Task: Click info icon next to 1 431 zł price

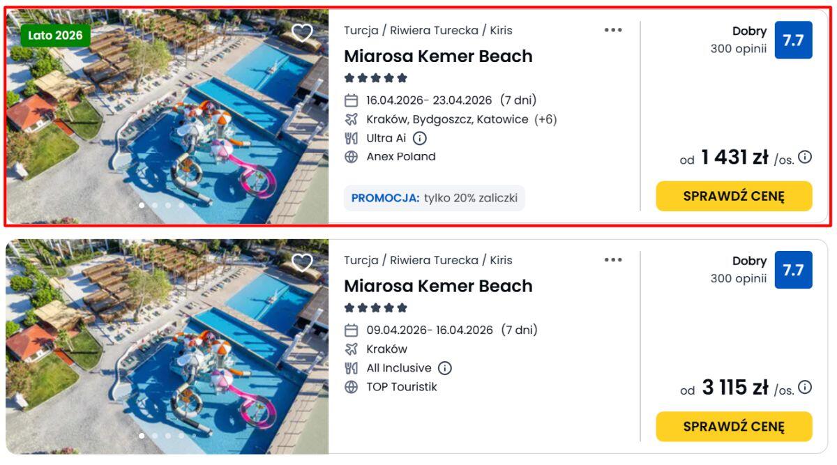Action: [x=805, y=157]
